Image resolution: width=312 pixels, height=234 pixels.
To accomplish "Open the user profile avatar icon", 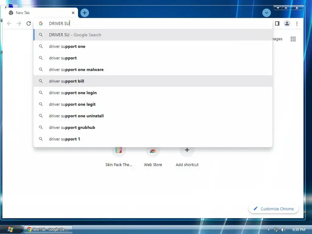I will (x=287, y=23).
